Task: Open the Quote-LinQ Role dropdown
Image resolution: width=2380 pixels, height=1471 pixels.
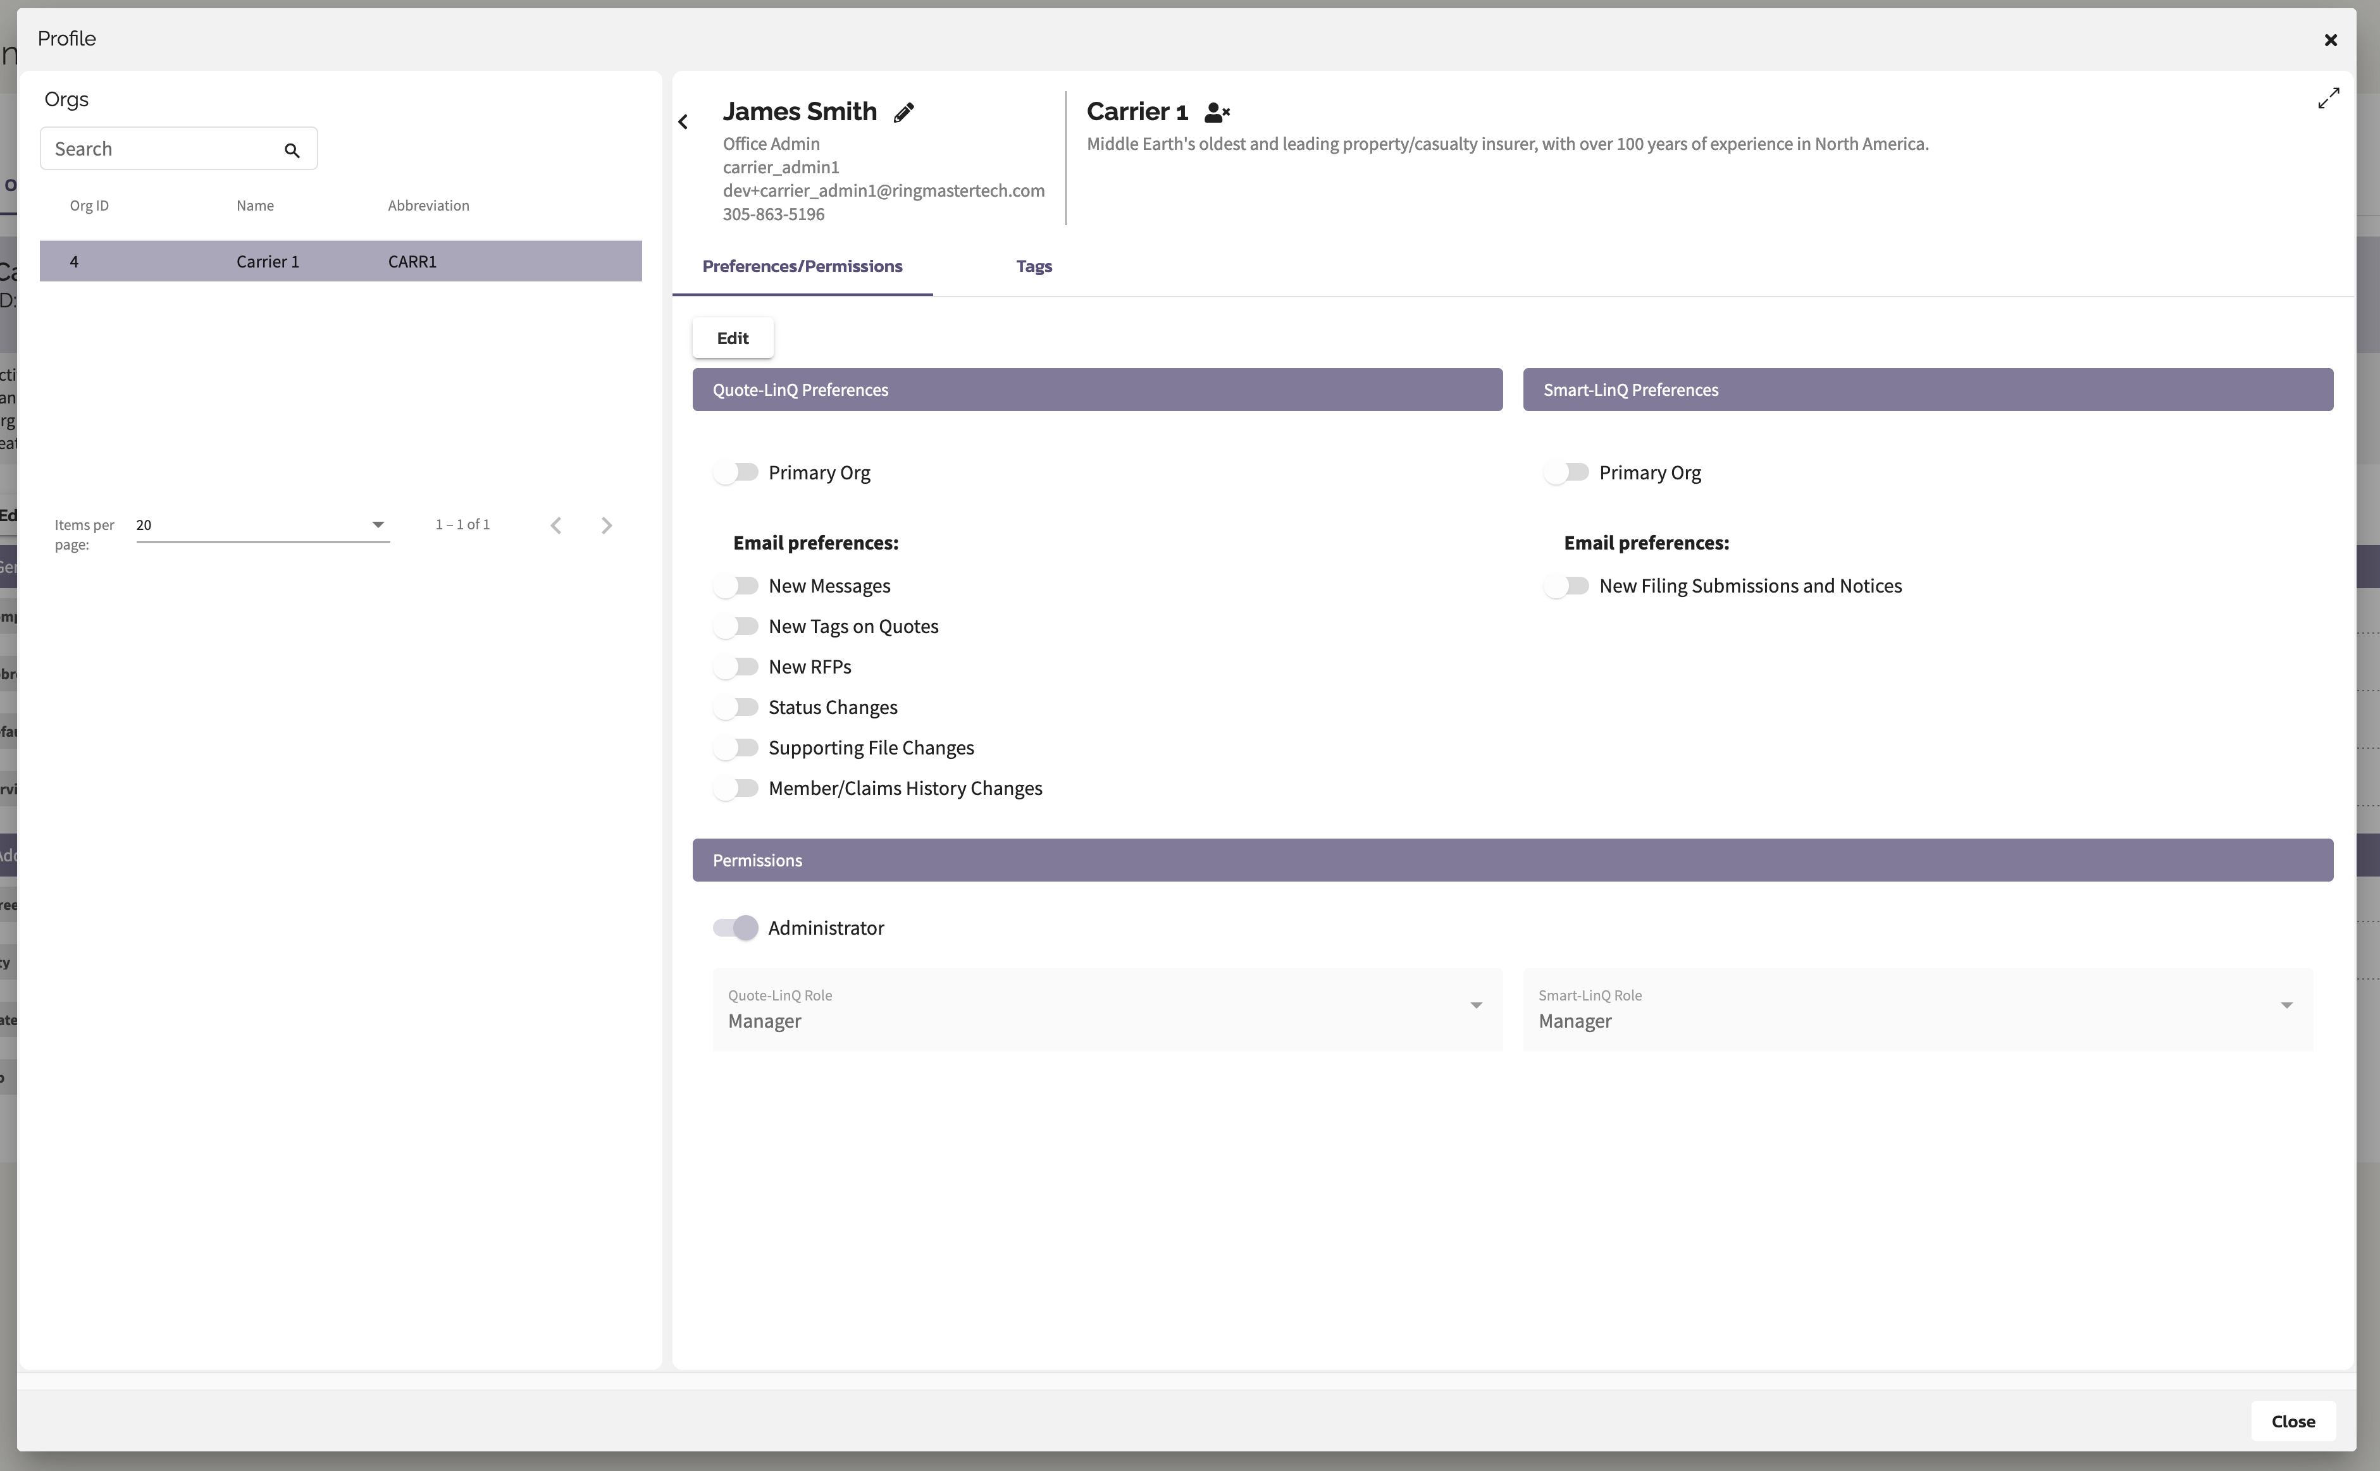Action: pyautogui.click(x=1107, y=1009)
